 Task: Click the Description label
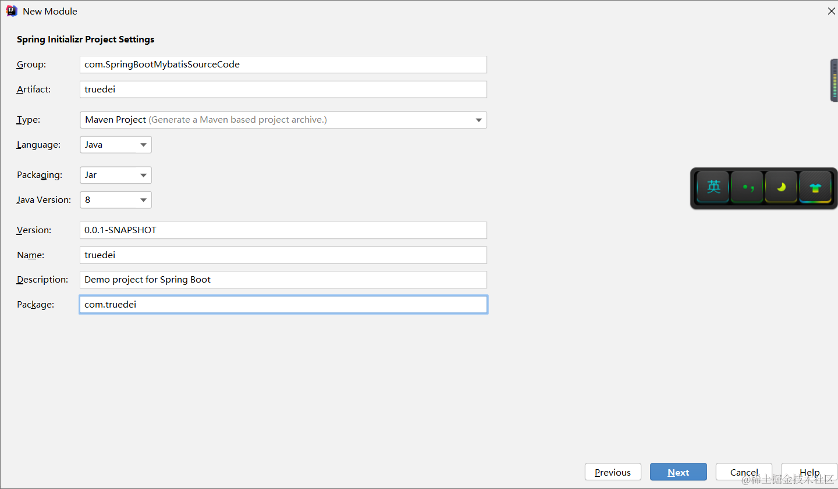[42, 280]
